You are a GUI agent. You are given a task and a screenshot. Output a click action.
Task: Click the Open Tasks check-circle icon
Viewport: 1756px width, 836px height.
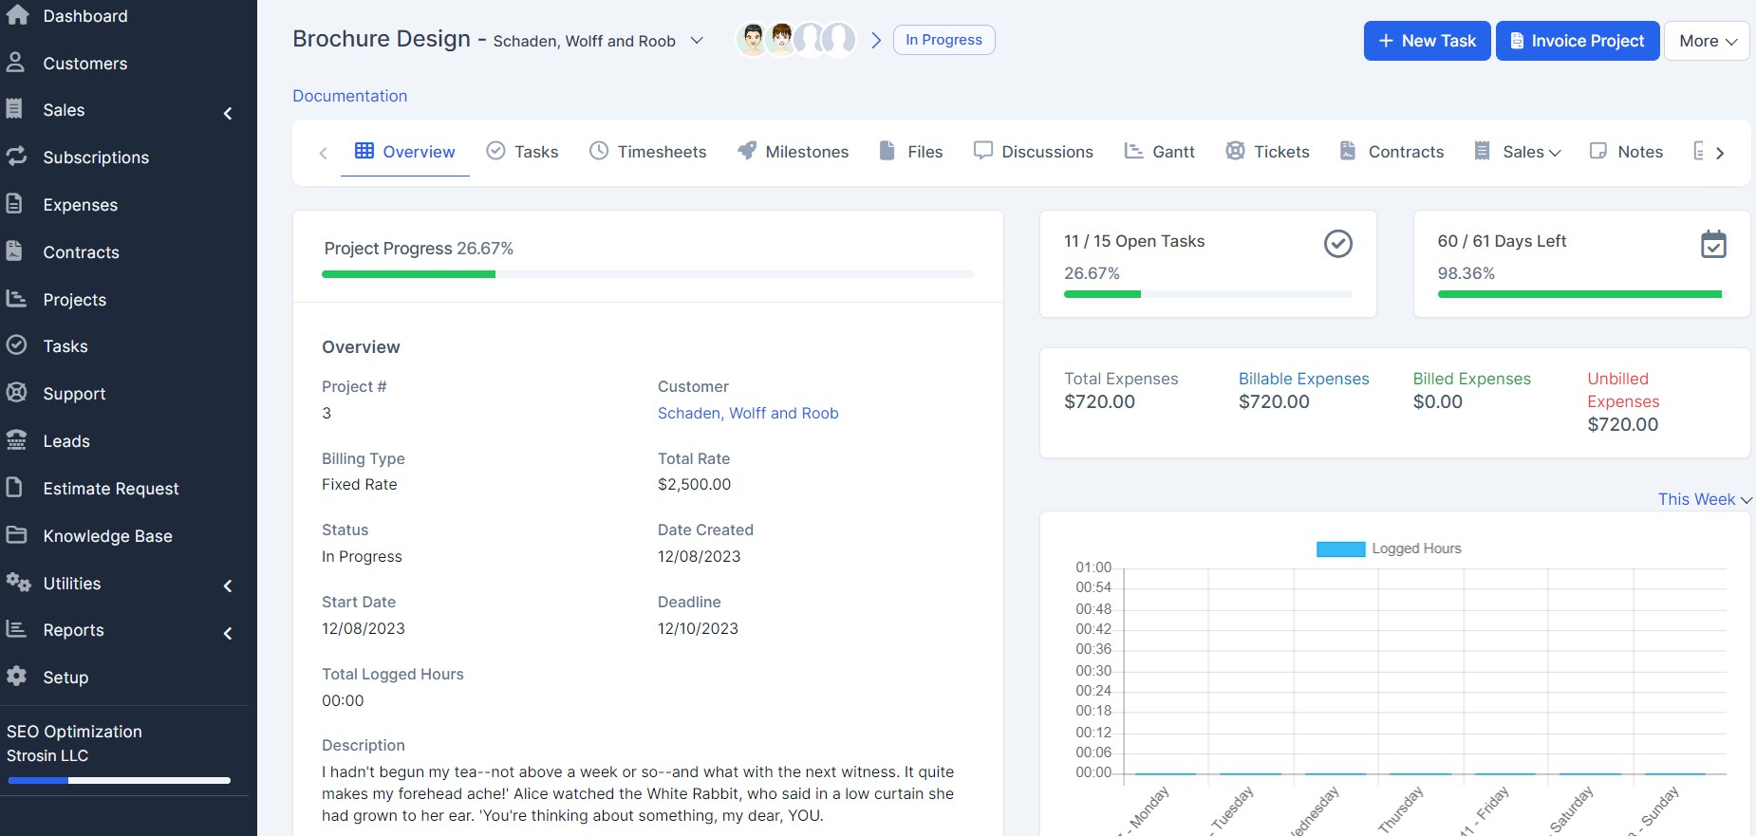tap(1338, 244)
